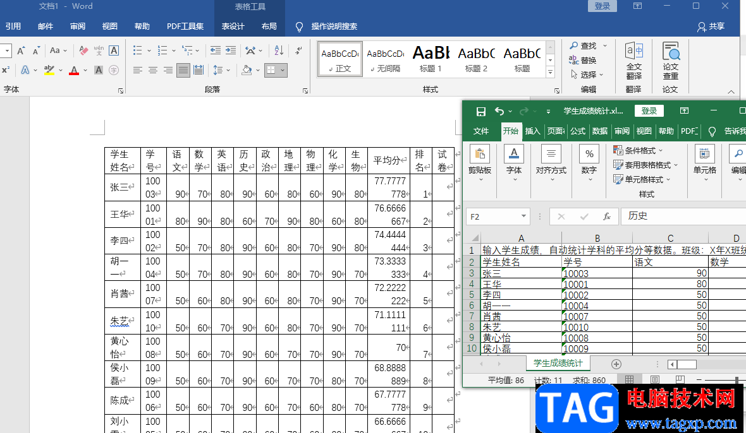The height and width of the screenshot is (433, 746).
Task: Add a new sheet with plus icon
Action: point(616,364)
